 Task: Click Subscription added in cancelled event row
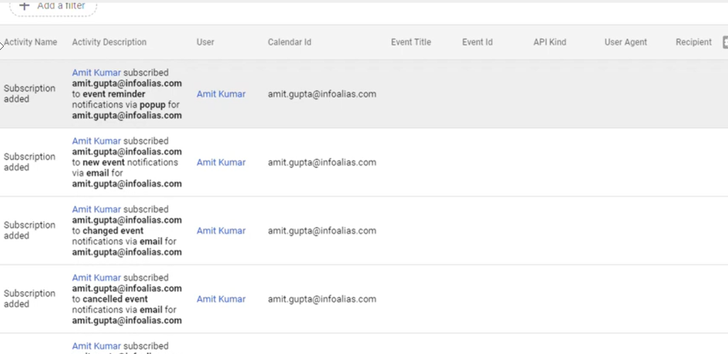[x=30, y=299]
